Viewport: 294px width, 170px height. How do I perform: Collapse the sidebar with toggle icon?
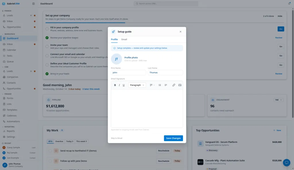point(33,3)
